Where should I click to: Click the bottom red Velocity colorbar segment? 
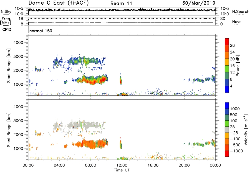click(227, 154)
